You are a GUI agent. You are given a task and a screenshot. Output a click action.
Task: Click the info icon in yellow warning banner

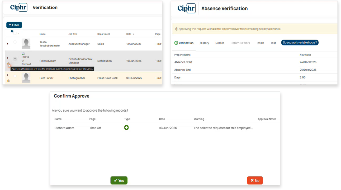tap(177, 29)
